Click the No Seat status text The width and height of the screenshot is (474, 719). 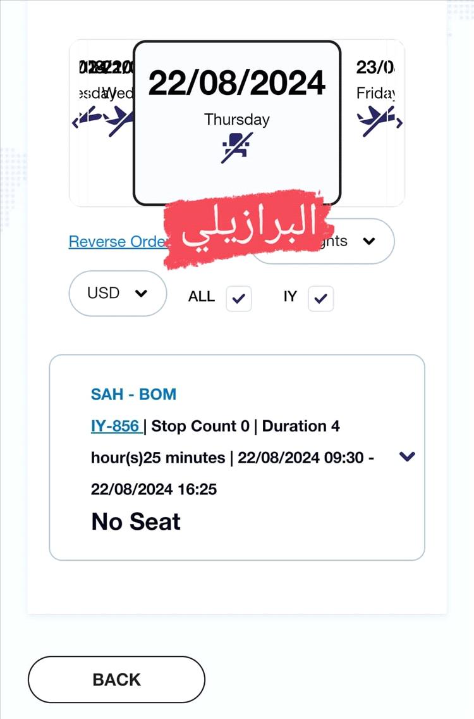click(136, 522)
